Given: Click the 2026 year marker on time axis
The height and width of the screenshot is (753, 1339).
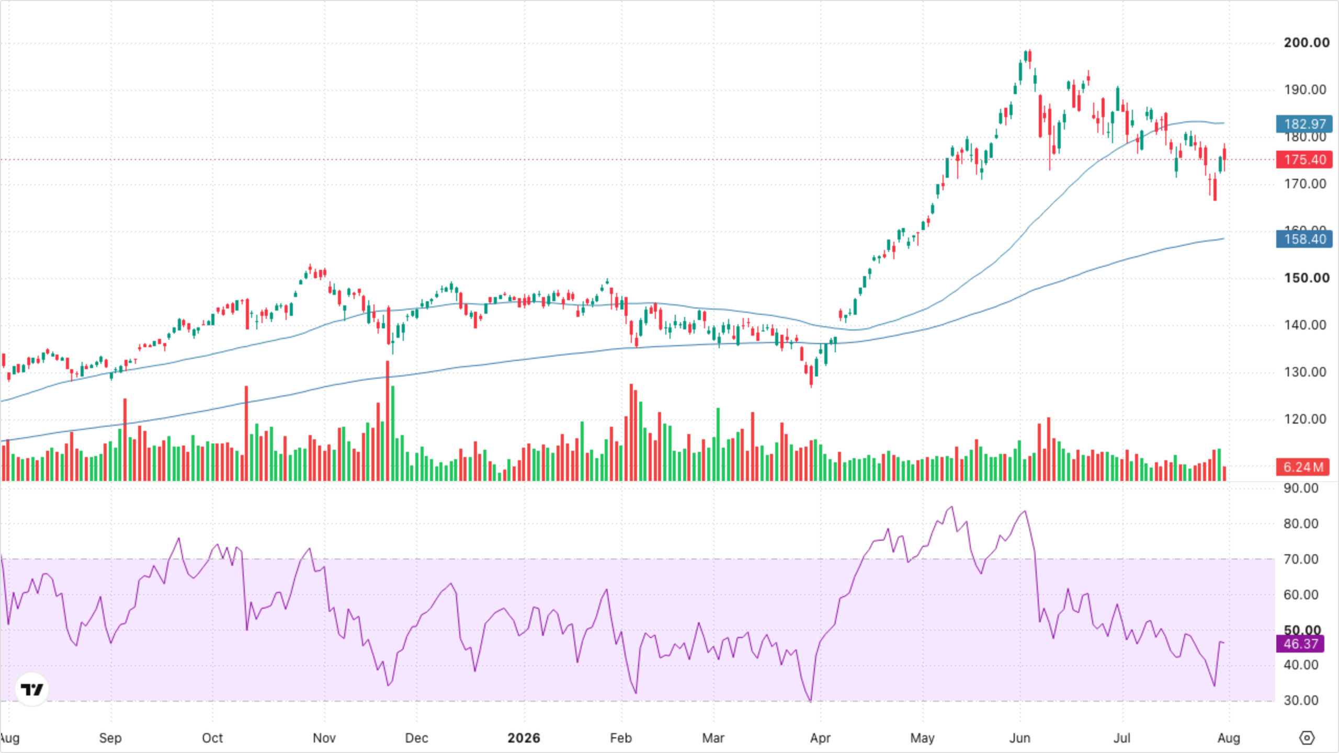Looking at the screenshot, I should tap(524, 738).
